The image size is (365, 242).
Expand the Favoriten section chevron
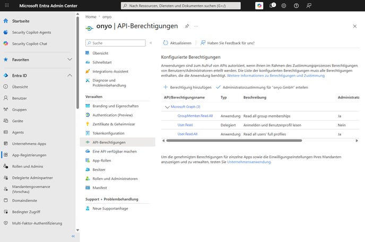point(69,59)
